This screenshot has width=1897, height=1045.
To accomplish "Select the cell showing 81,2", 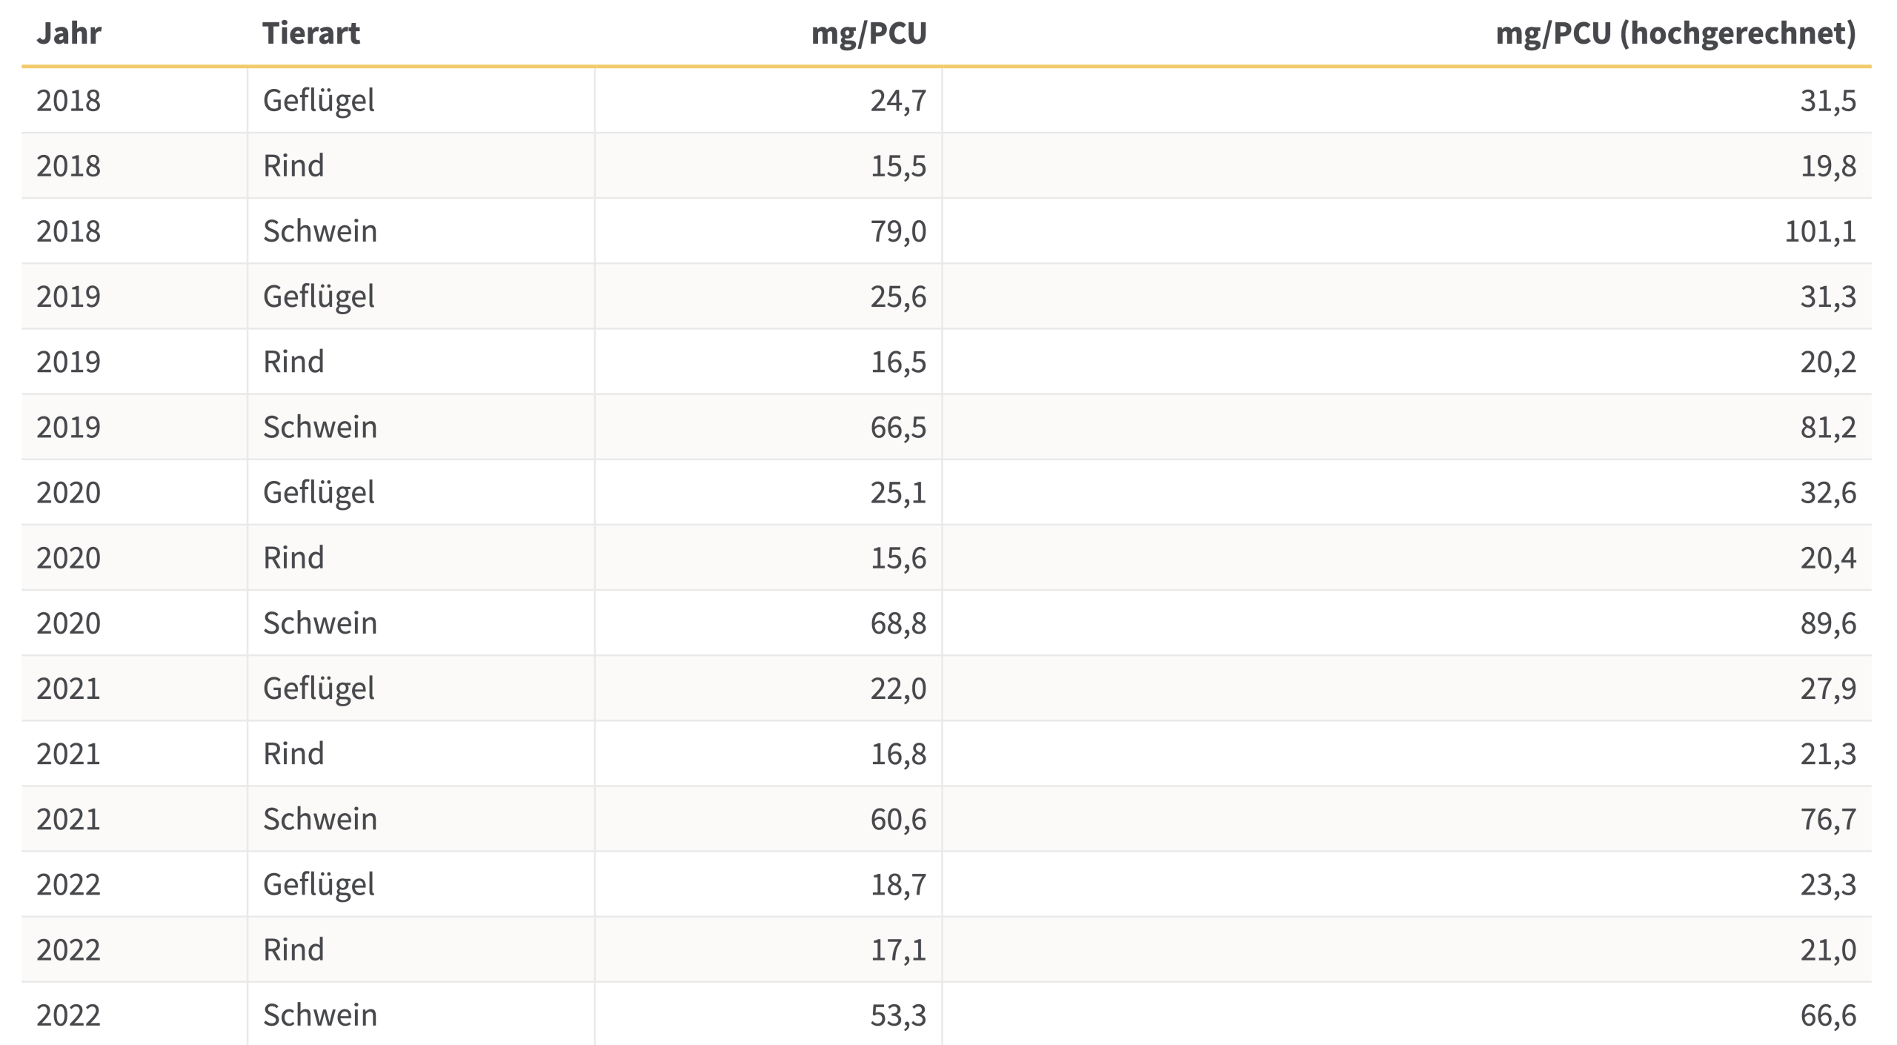I will (1827, 427).
